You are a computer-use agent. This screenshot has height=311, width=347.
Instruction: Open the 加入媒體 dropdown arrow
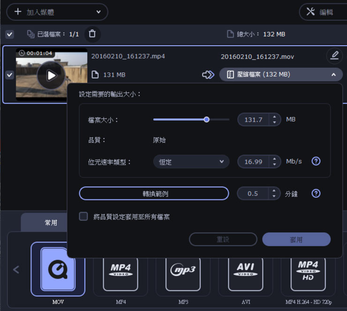[98, 12]
